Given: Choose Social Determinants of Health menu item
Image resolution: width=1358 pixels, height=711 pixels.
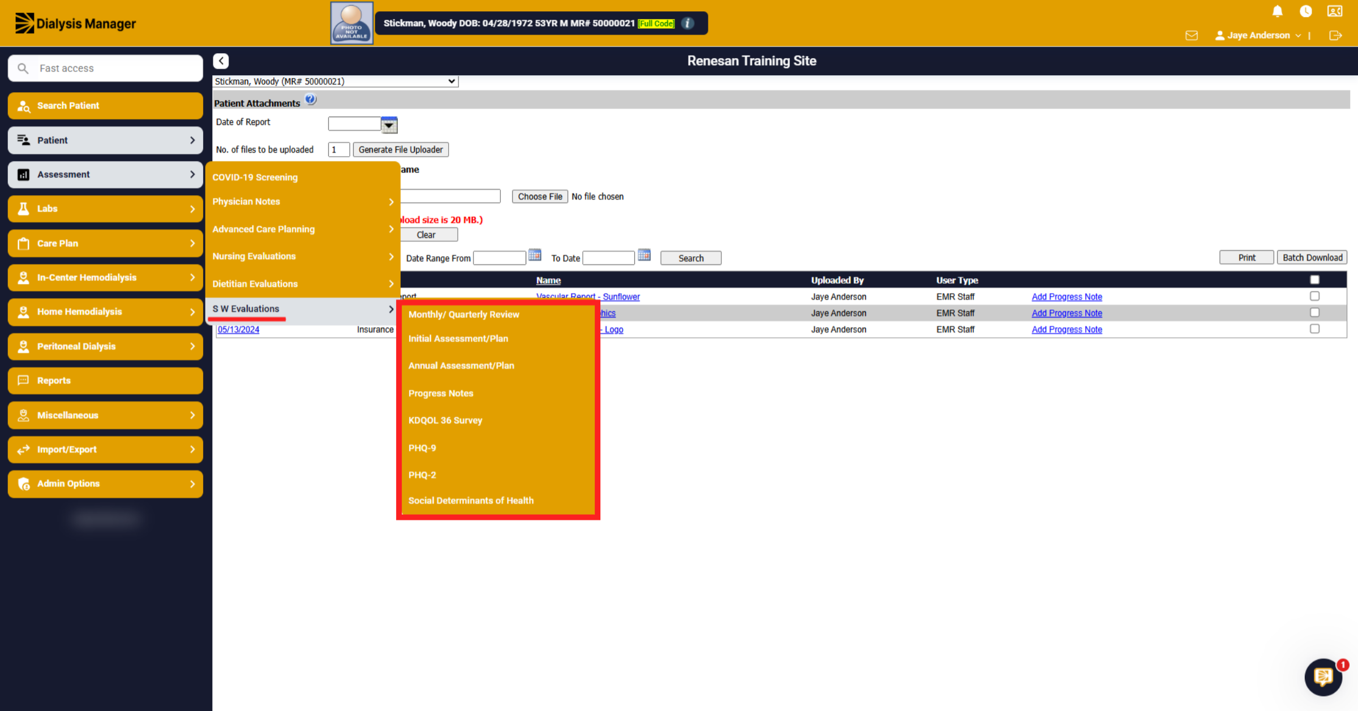Looking at the screenshot, I should [x=471, y=501].
